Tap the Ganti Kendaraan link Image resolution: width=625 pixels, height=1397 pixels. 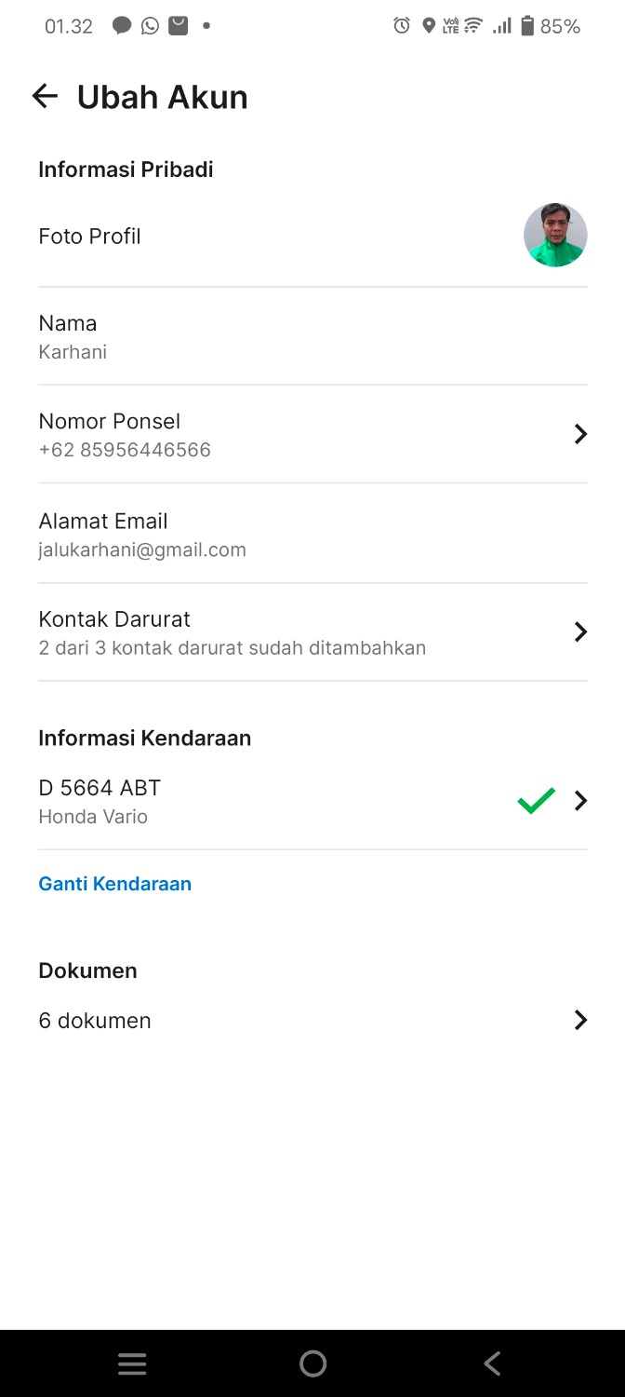point(114,884)
